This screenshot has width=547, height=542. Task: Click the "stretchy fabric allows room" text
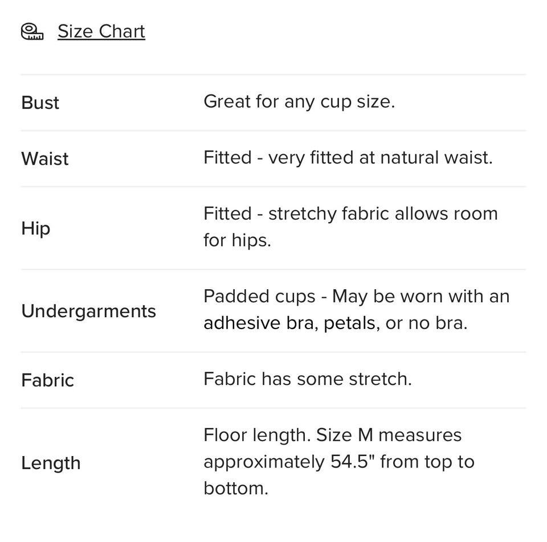point(383,213)
